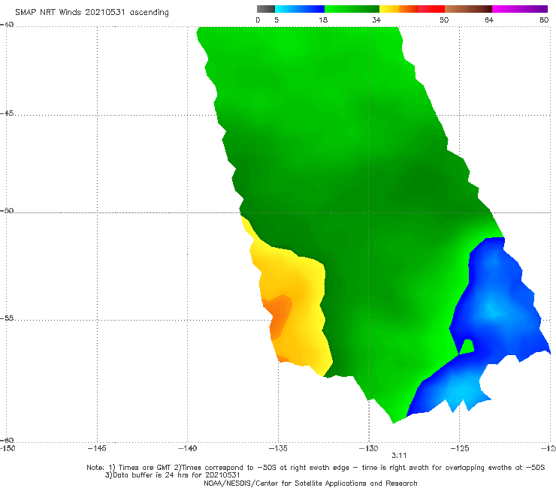Click the -135 longitude axis label
556x488 pixels.
278,449
